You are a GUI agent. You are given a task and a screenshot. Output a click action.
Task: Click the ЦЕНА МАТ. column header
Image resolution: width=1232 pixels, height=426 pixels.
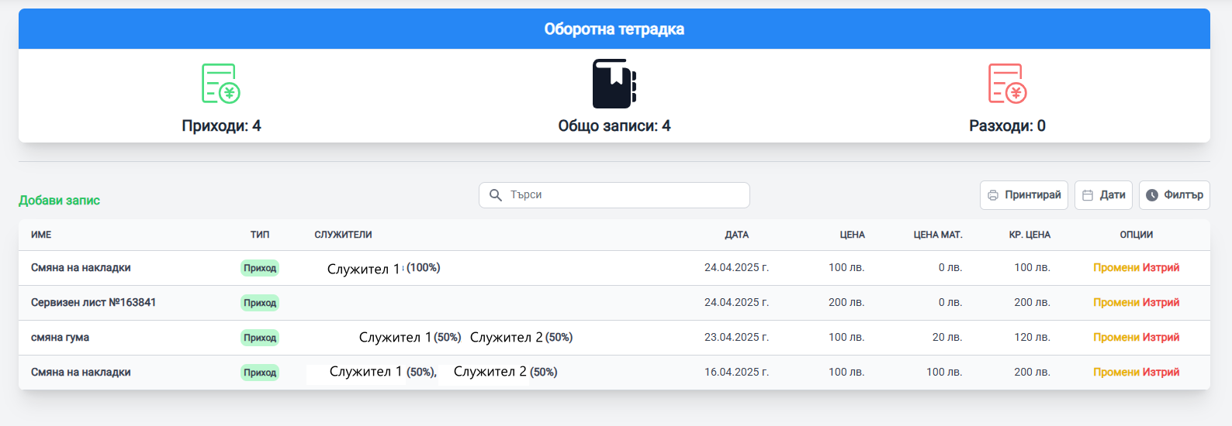pos(937,235)
